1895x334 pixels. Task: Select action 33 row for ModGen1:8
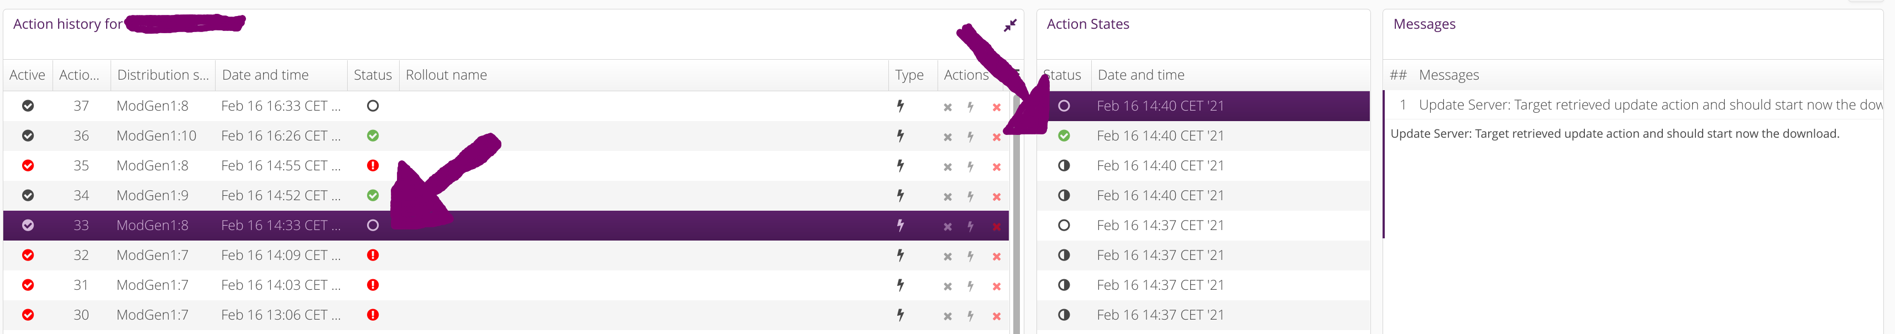coord(515,225)
